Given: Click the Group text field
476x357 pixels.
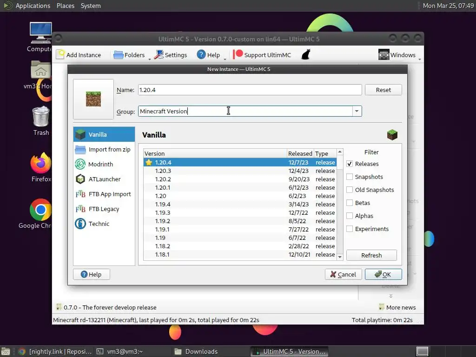Looking at the screenshot, I should tap(245, 111).
